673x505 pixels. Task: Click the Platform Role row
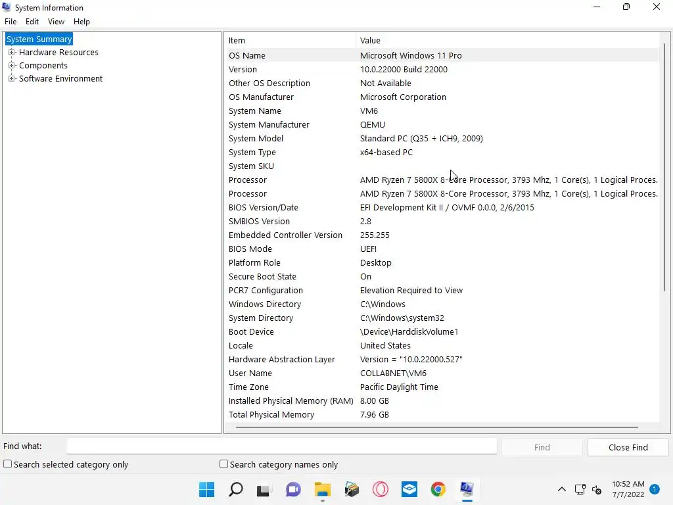442,262
